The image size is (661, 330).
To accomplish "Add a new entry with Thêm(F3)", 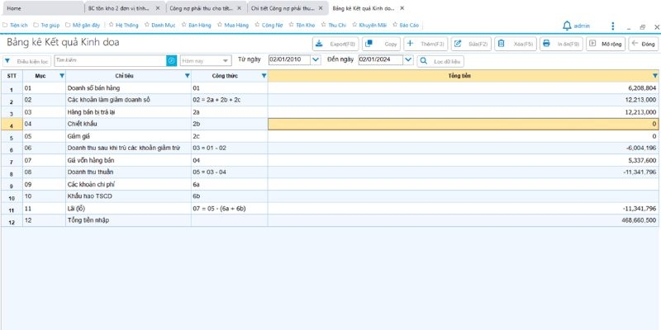I will point(426,44).
